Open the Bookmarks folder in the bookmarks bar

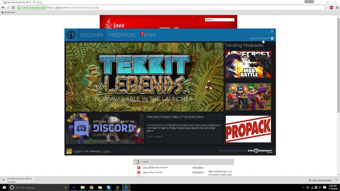[8, 12]
